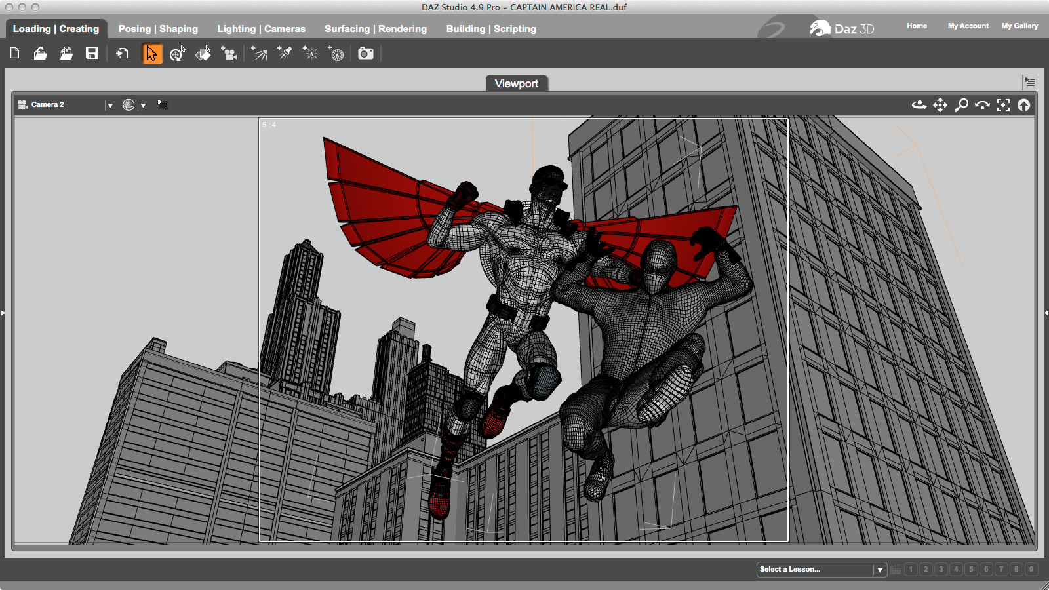The width and height of the screenshot is (1049, 590).
Task: Switch to Loading | Creating tab
Action: [x=56, y=29]
